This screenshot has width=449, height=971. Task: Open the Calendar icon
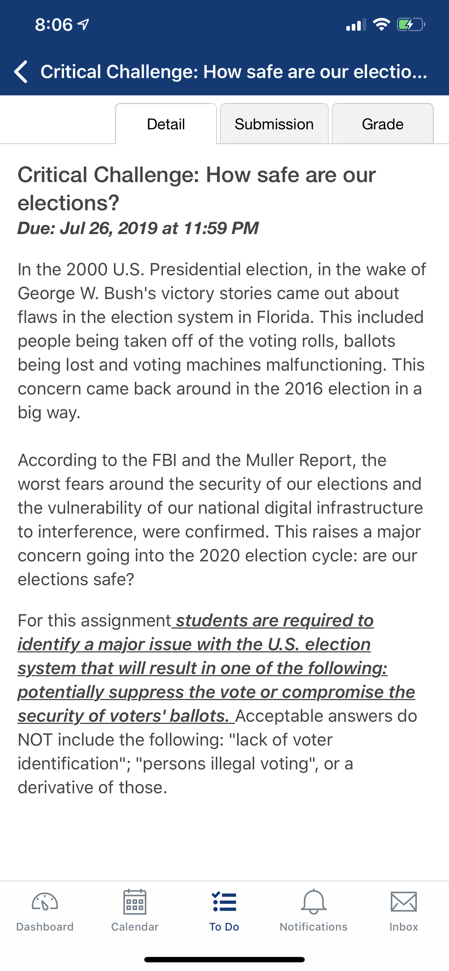[x=135, y=902]
